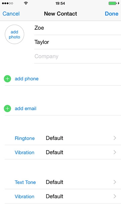The height and width of the screenshot is (216, 121).
Task: Select the Text Tone label
Action: (25, 182)
